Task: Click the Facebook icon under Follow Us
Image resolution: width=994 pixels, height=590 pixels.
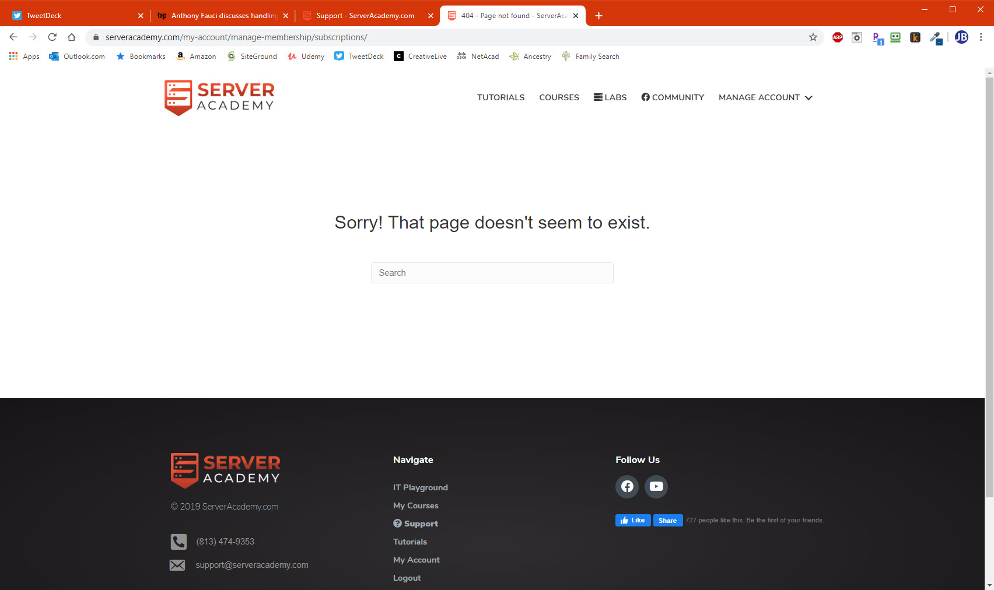Action: point(627,486)
